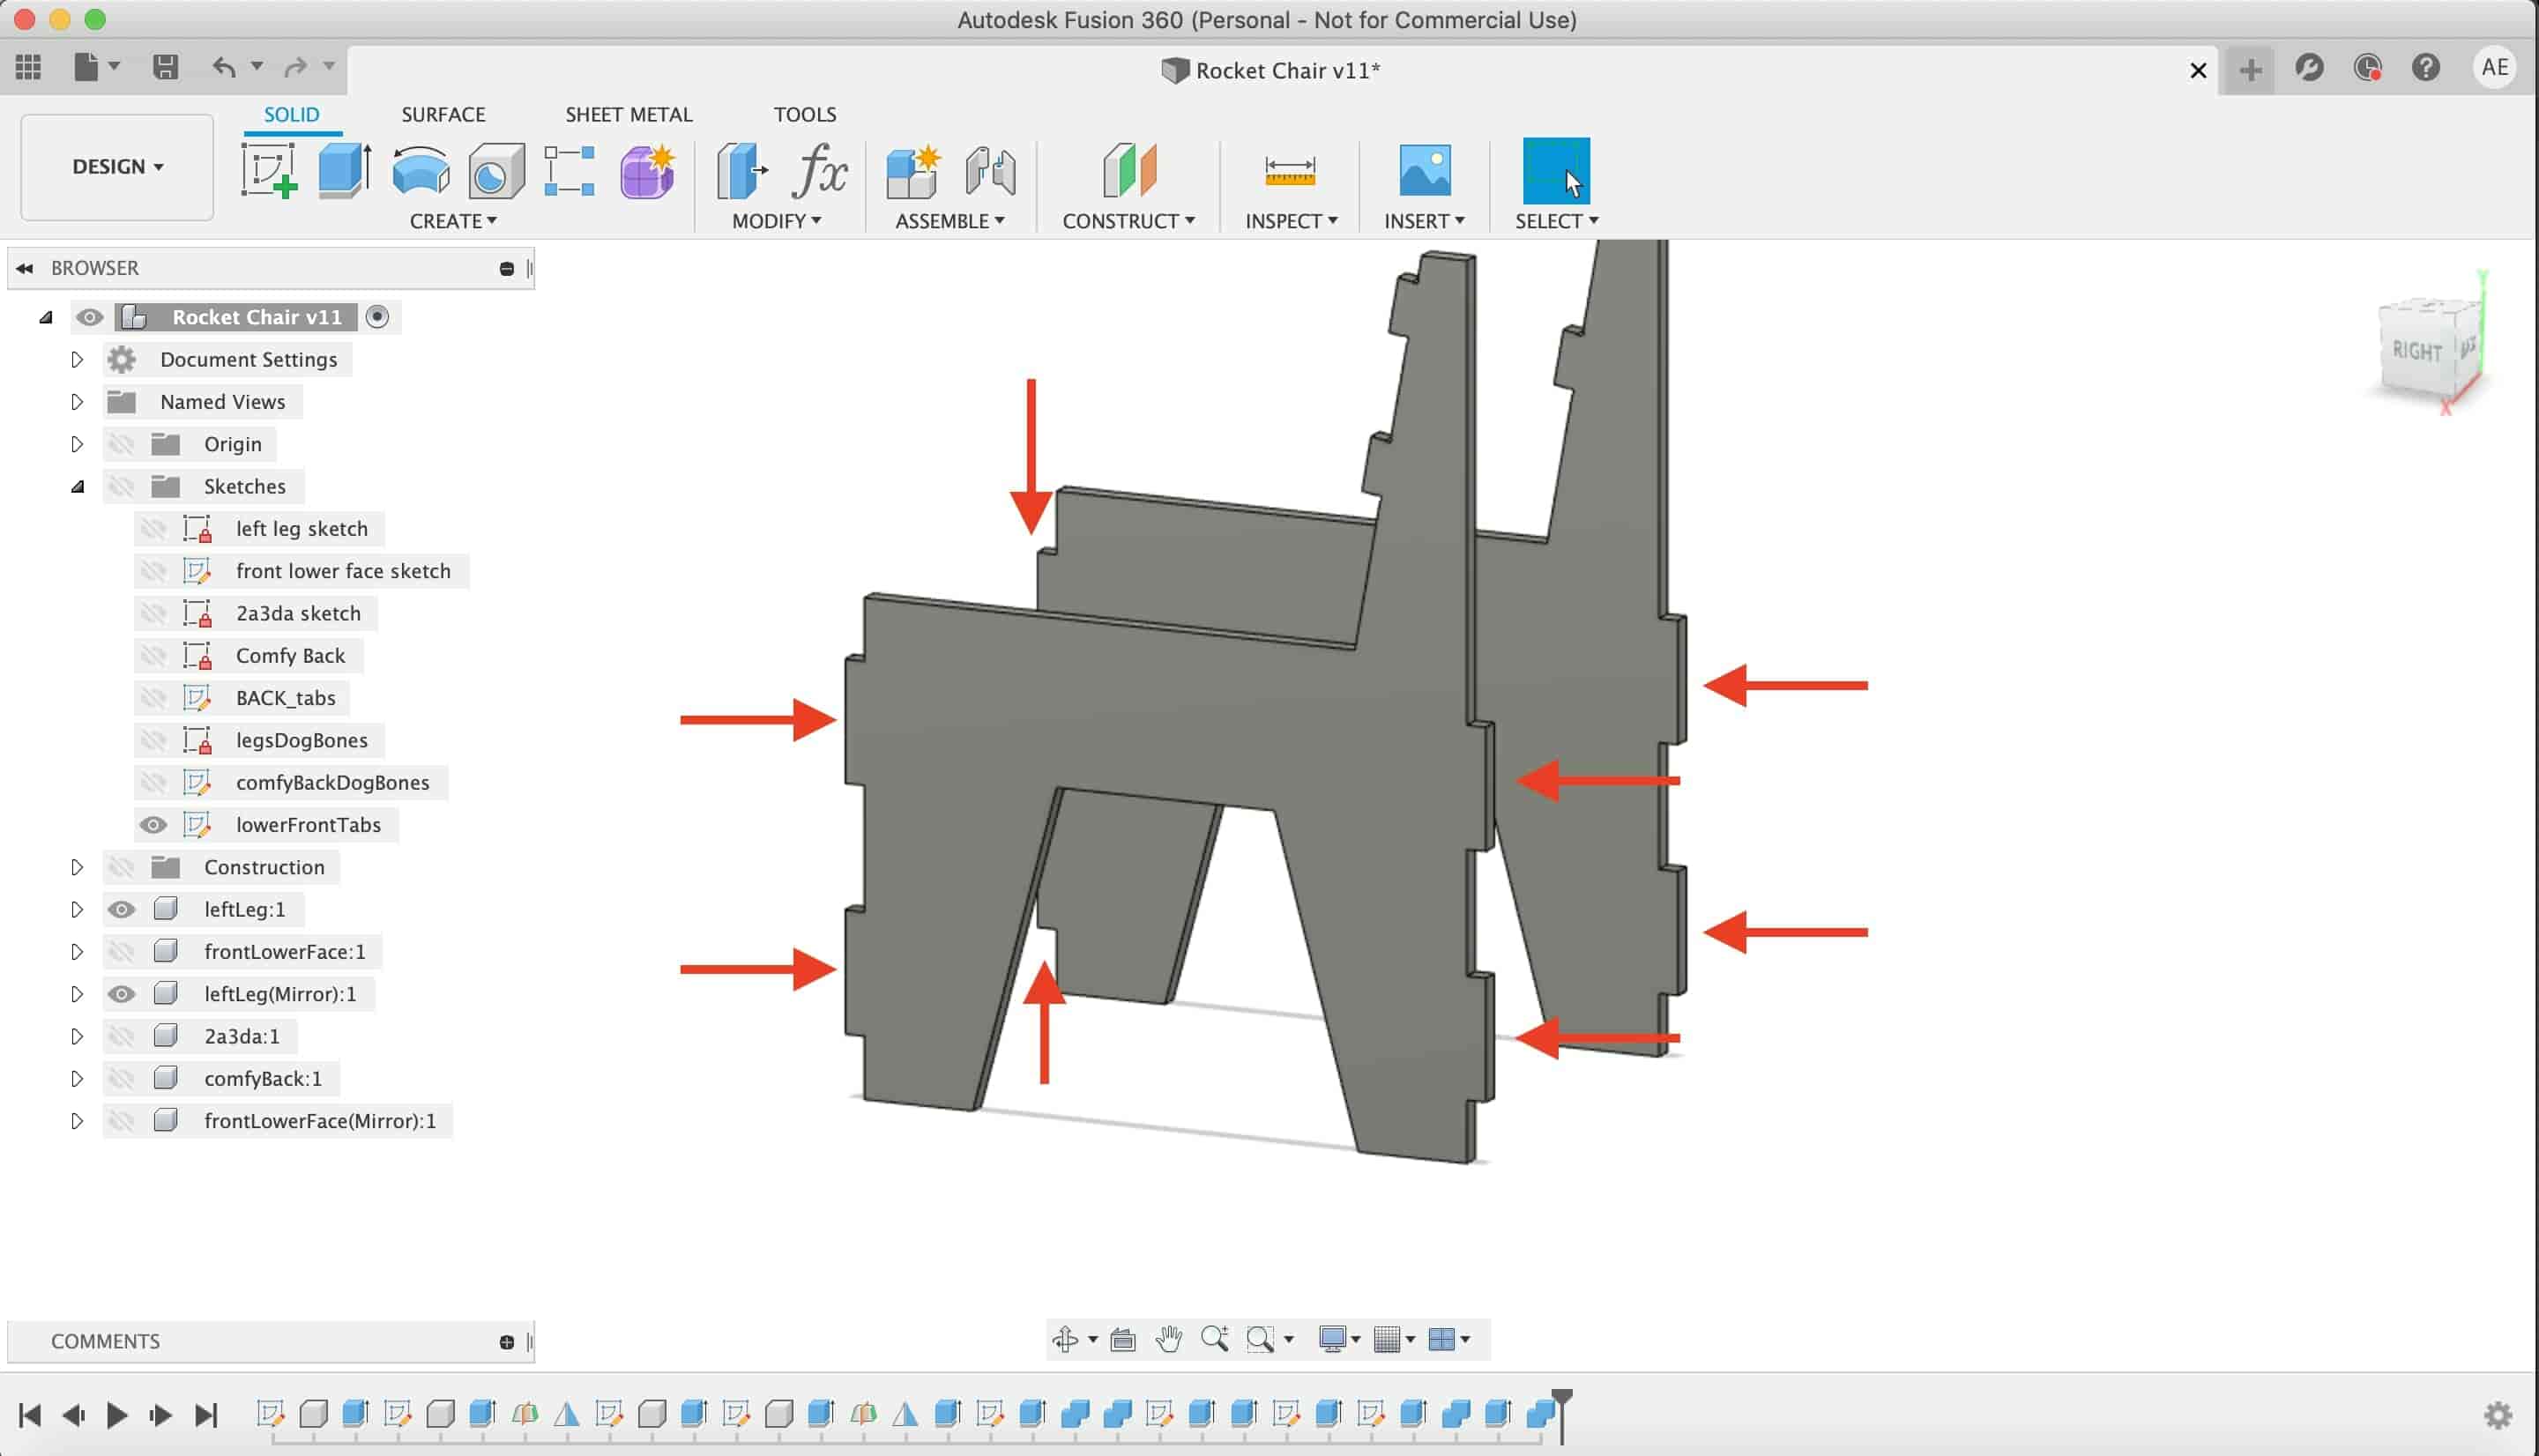The height and width of the screenshot is (1456, 2539).
Task: Show the Comfy Back sketch
Action: (x=153, y=656)
